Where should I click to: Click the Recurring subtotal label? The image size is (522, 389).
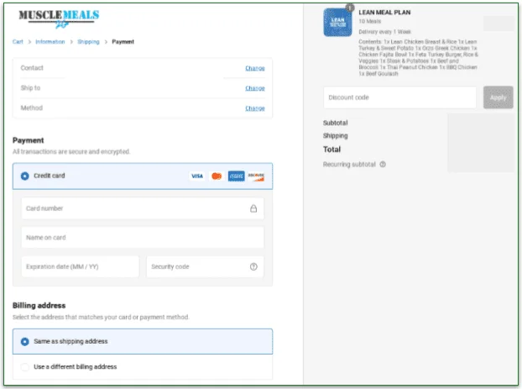click(349, 165)
